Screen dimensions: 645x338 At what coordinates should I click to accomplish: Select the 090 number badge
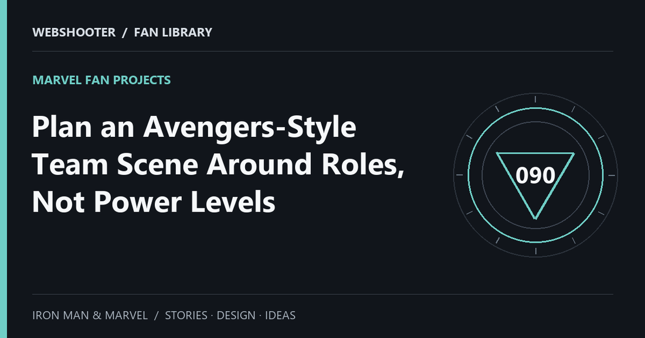535,175
